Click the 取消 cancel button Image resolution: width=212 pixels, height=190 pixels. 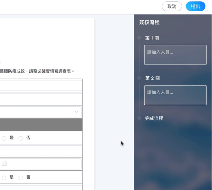pyautogui.click(x=172, y=6)
